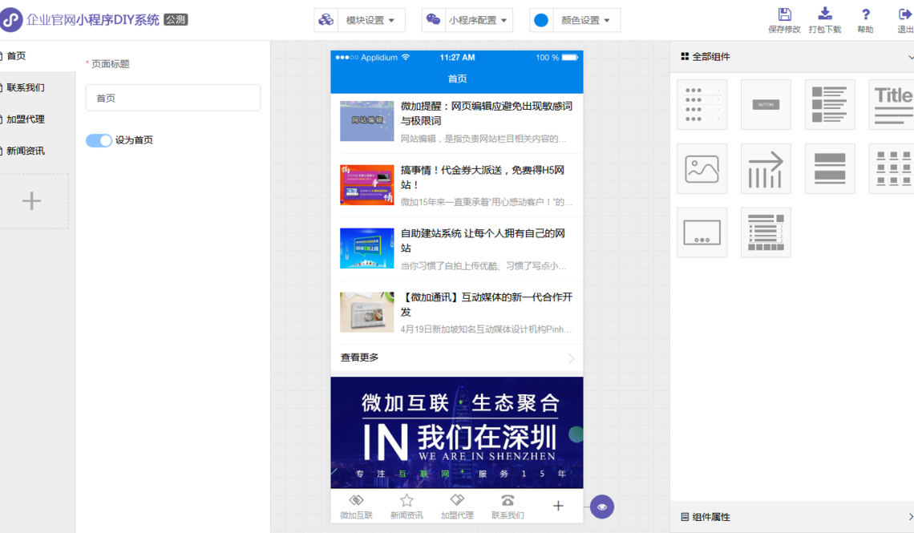The width and height of the screenshot is (914, 533).
Task: Add the Button component from the components panel
Action: 766,104
